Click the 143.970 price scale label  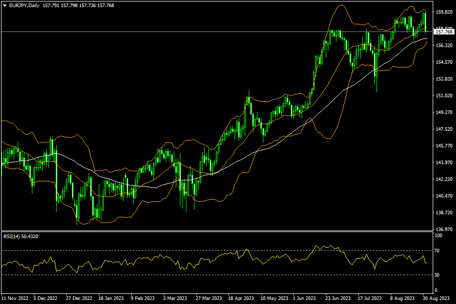pos(444,162)
